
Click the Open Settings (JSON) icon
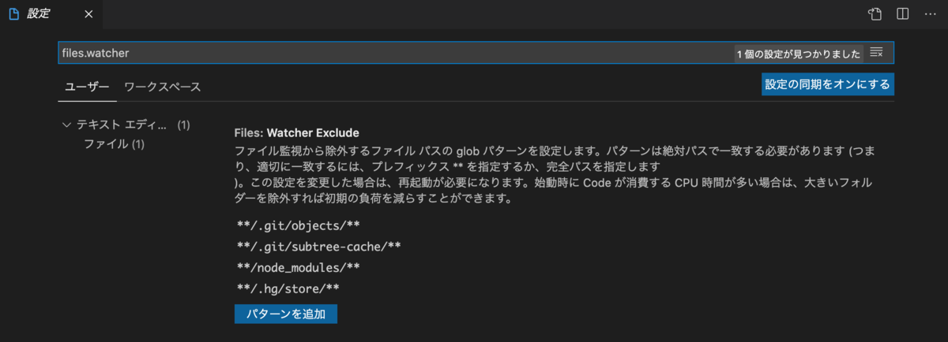pos(875,14)
